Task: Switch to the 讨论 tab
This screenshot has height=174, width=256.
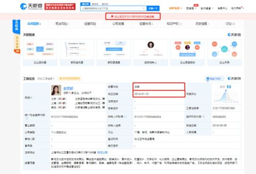Action: pos(230,24)
